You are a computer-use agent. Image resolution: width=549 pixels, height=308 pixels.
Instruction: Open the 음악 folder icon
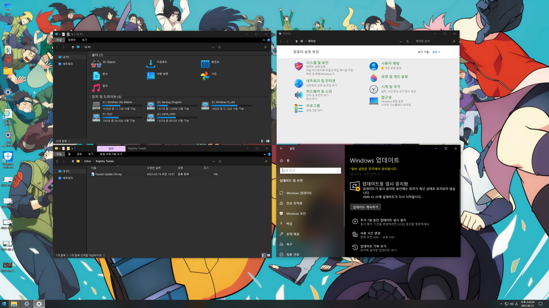point(96,88)
